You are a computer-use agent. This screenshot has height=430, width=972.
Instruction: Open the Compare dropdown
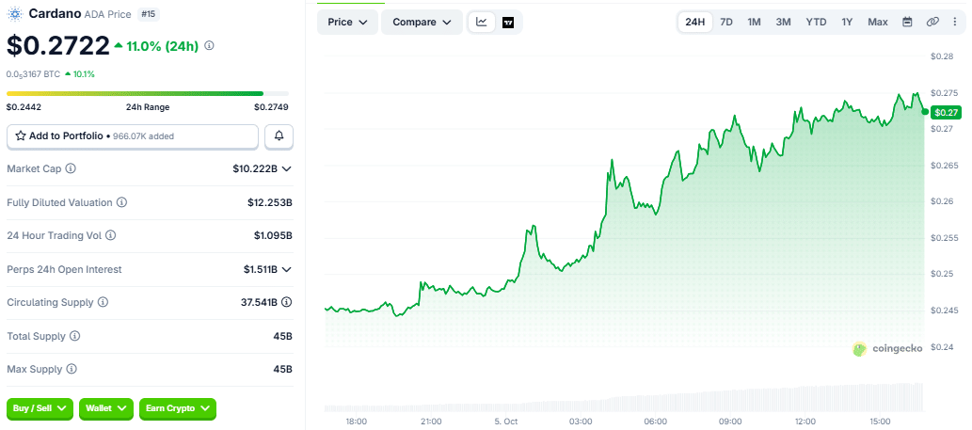[x=422, y=23]
